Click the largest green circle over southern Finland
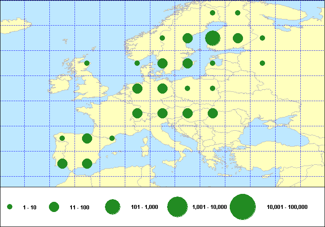325x227 pixels. tap(213, 38)
